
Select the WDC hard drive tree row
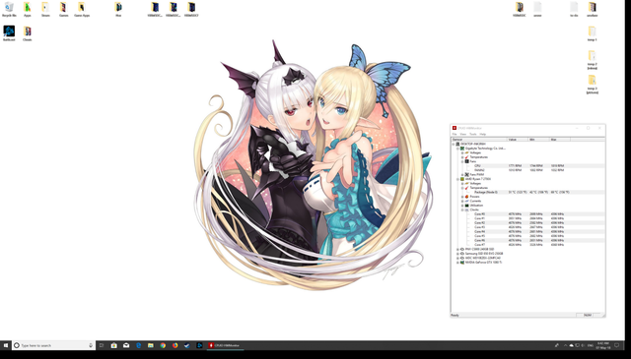[482, 258]
